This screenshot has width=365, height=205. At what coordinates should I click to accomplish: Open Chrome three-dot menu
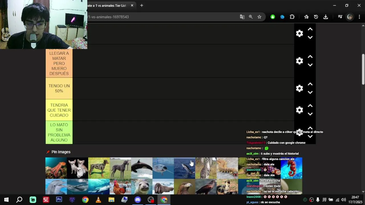359,17
